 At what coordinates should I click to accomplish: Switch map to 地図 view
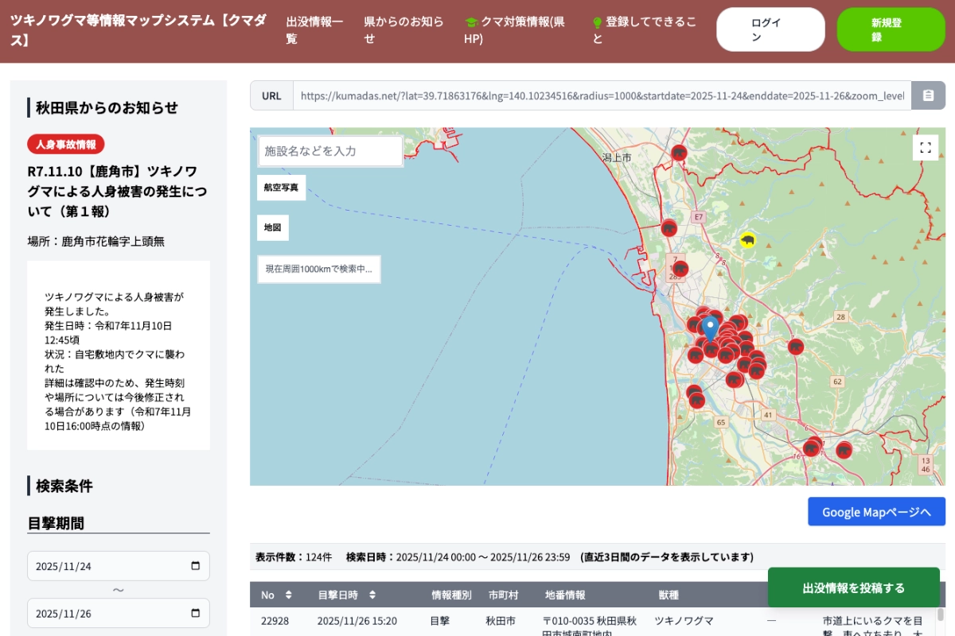pos(273,227)
